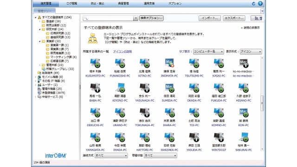Select the TOI-PC computer icon
Image resolution: width=297 pixels, height=167 pixels.
click(x=194, y=113)
